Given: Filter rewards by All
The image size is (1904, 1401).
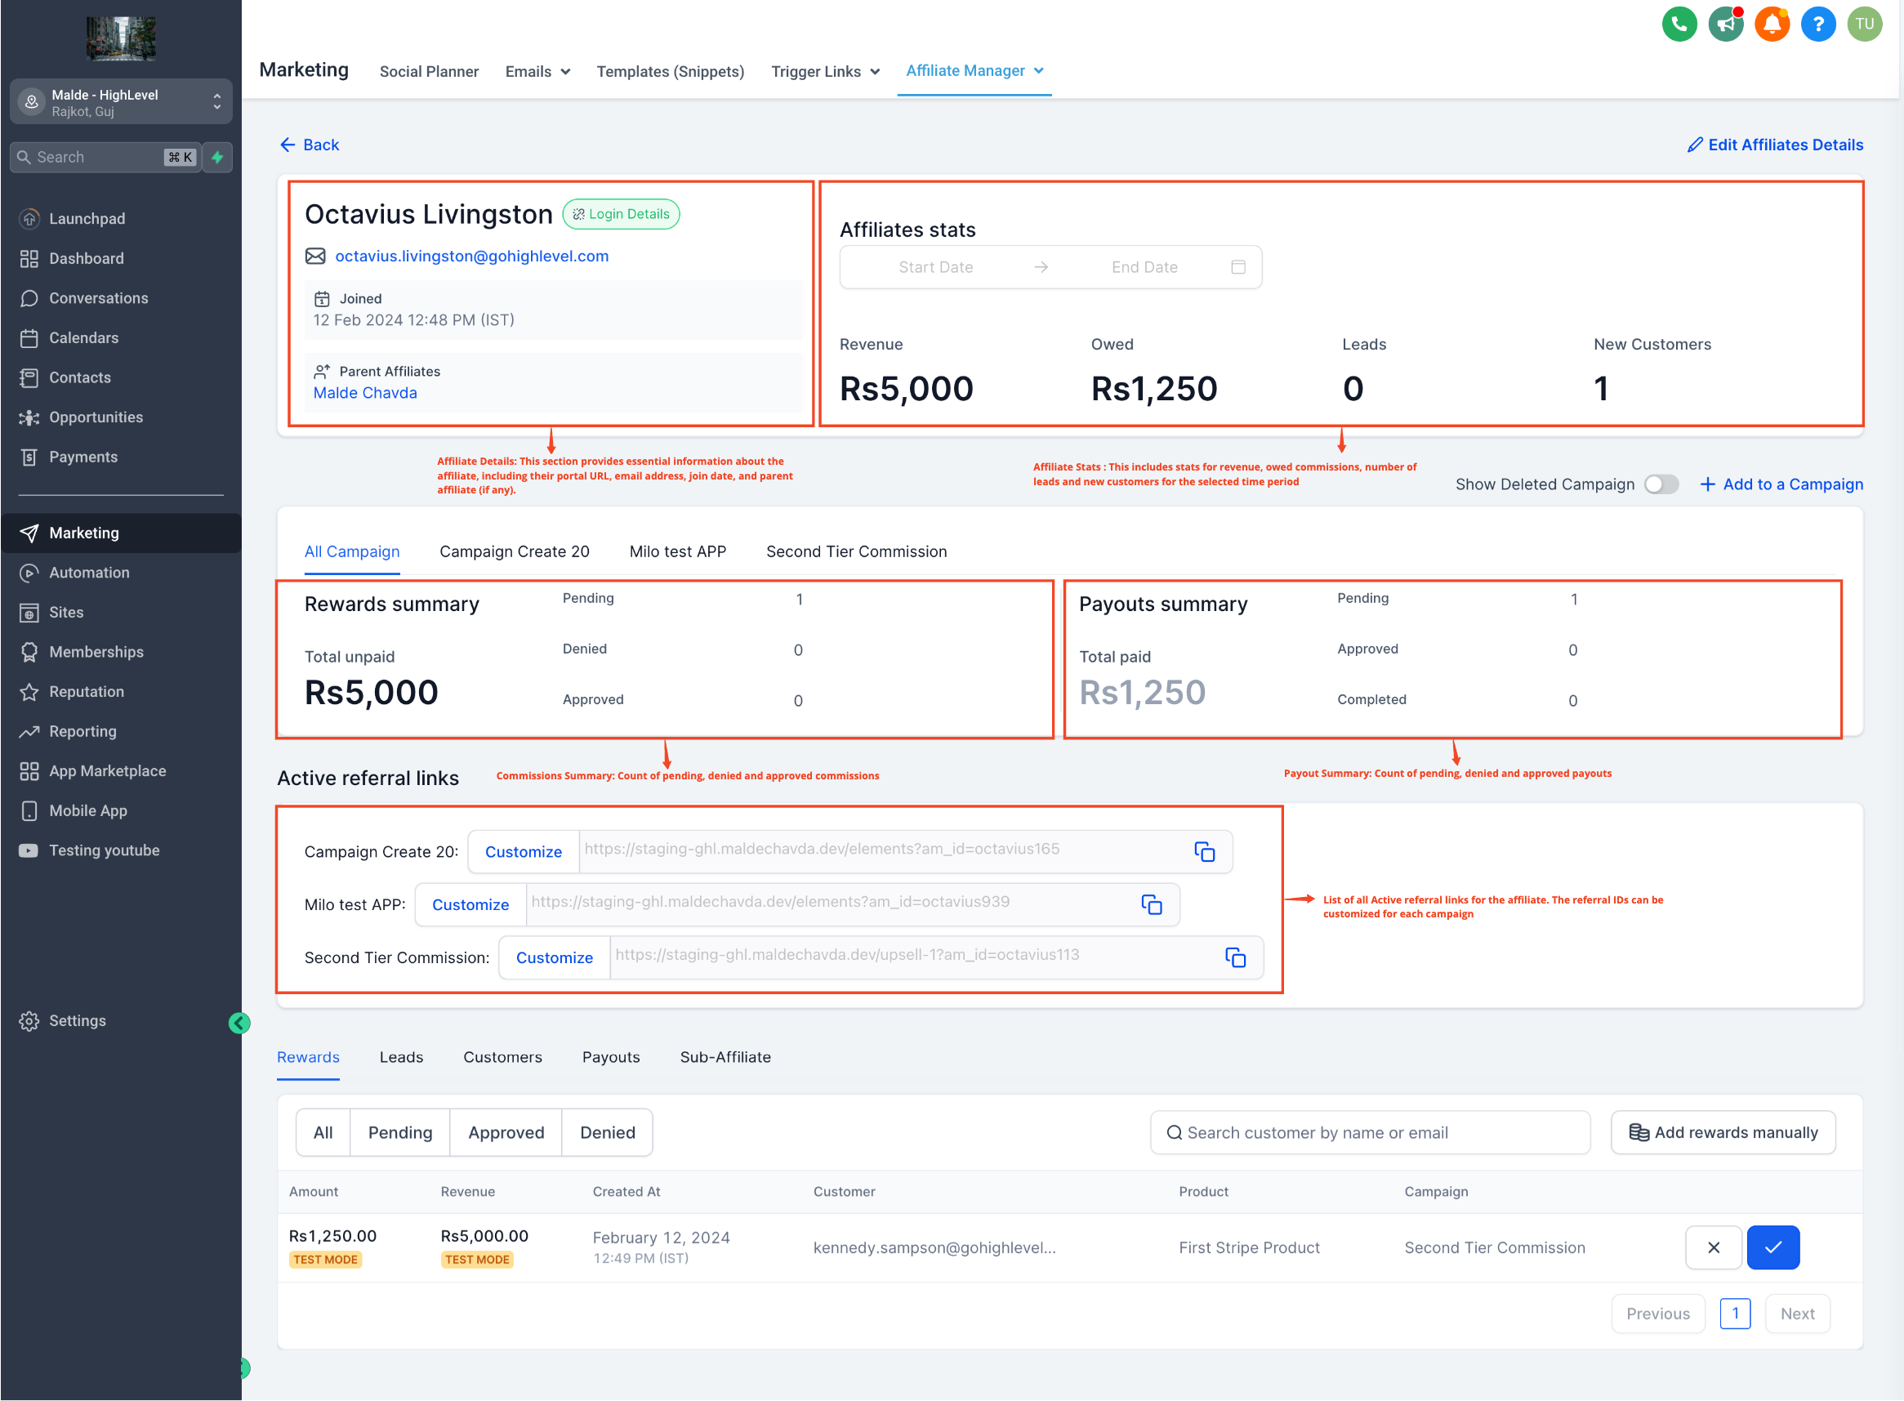Looking at the screenshot, I should point(323,1132).
